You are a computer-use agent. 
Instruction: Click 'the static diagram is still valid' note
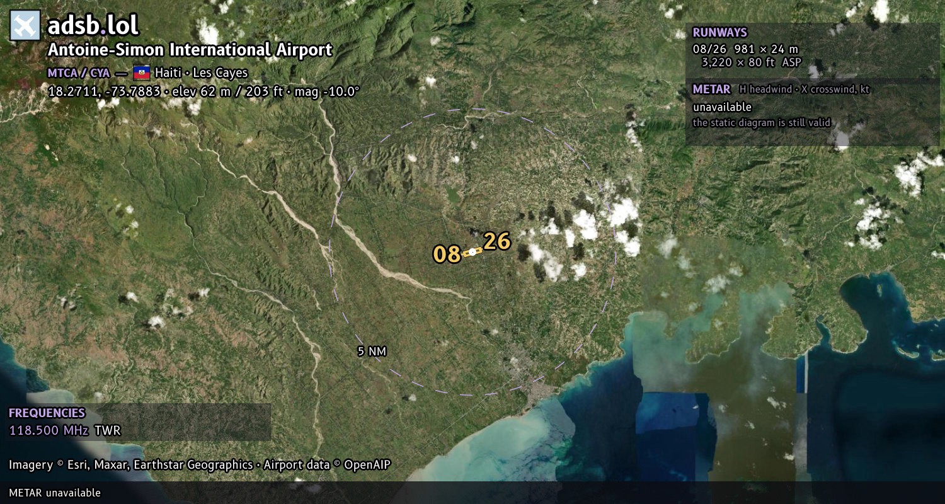pos(762,123)
